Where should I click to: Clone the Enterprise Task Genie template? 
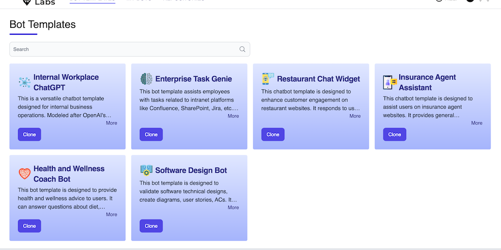point(151,134)
